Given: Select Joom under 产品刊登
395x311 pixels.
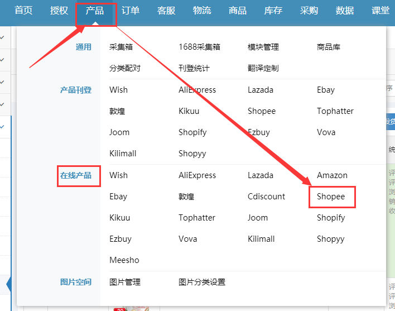Looking at the screenshot, I should point(119,132).
